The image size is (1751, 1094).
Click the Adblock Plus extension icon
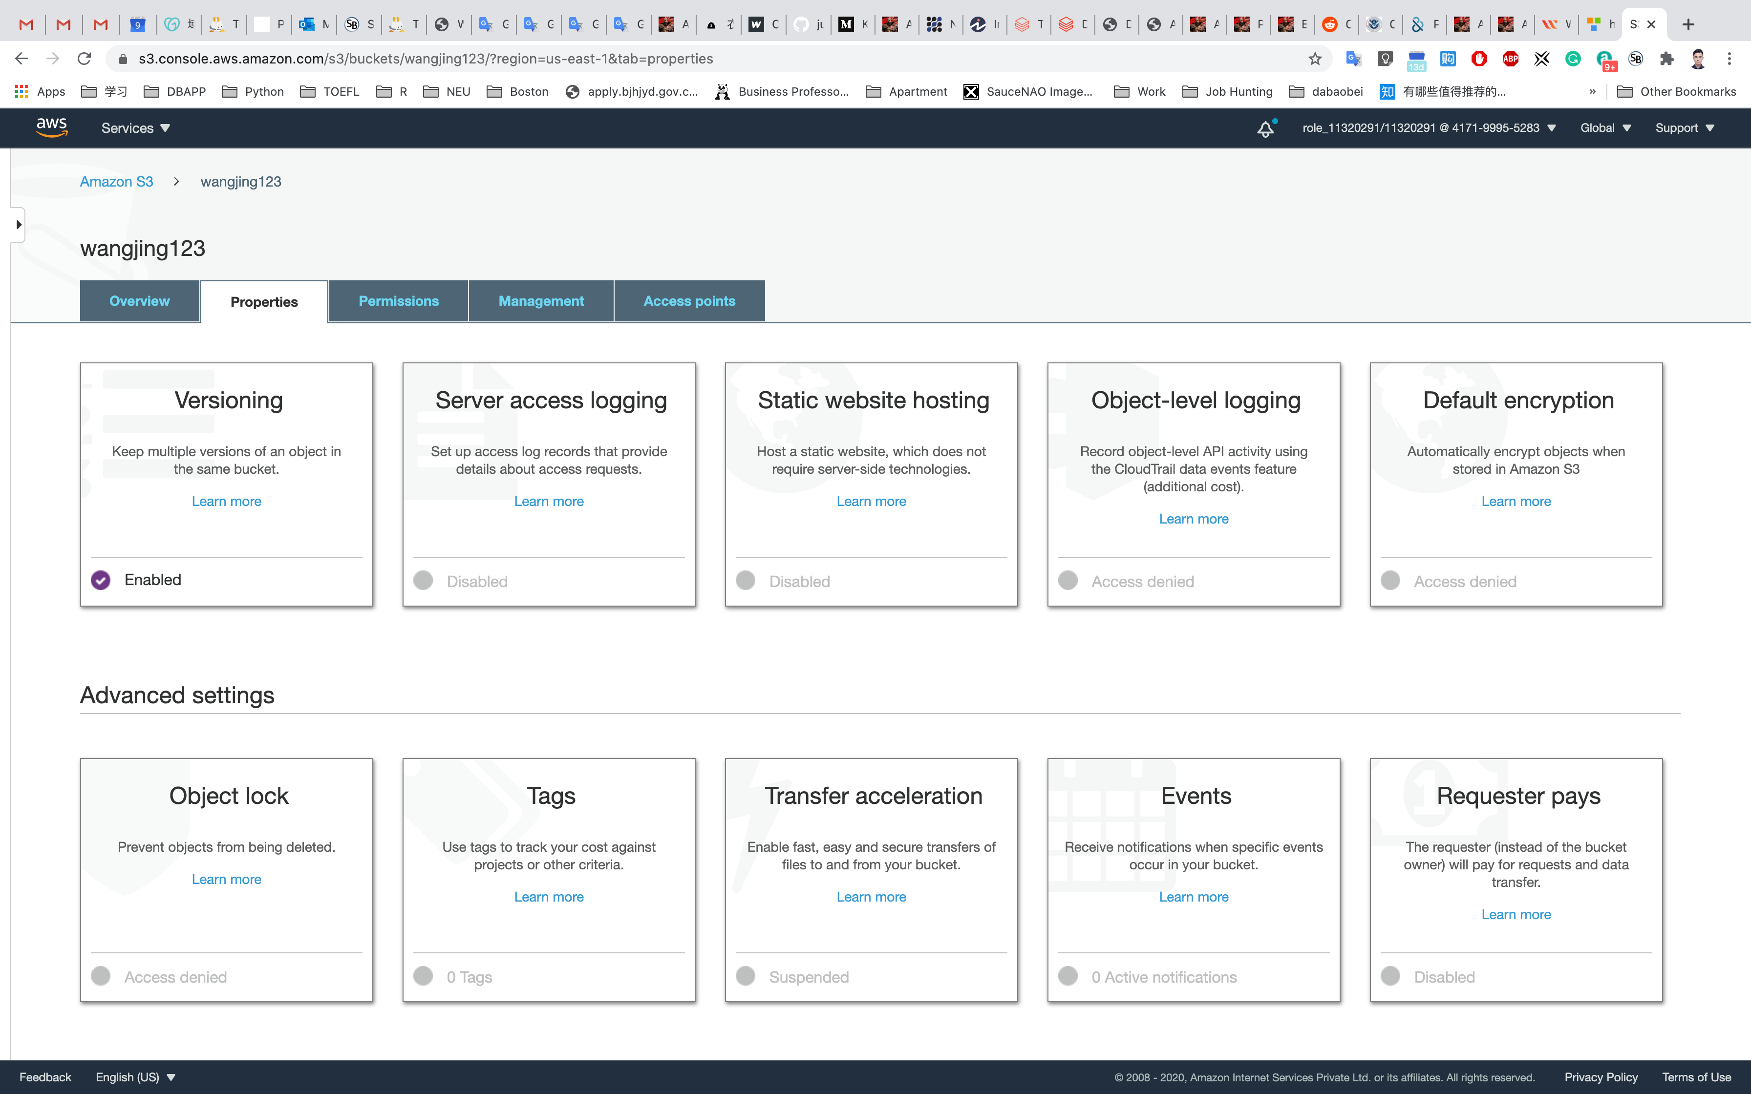[1510, 59]
